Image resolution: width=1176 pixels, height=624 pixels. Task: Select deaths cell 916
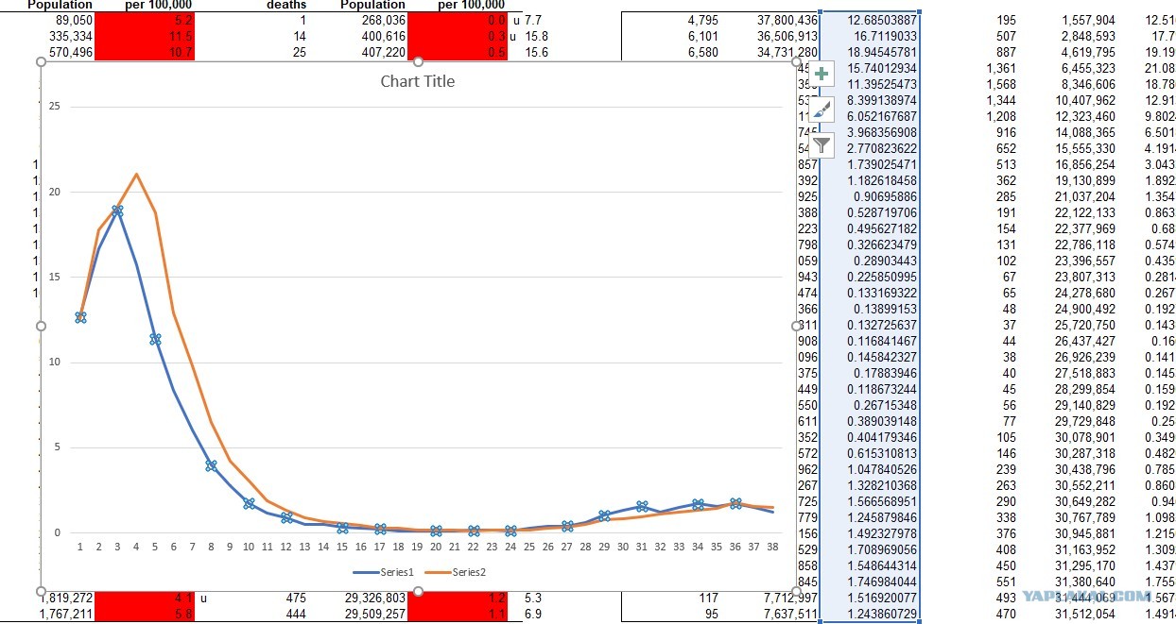coord(1006,132)
